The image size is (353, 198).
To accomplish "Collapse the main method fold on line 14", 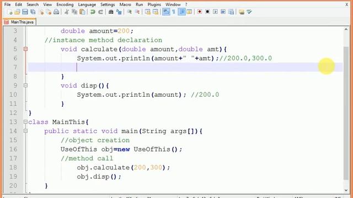I will [26, 131].
